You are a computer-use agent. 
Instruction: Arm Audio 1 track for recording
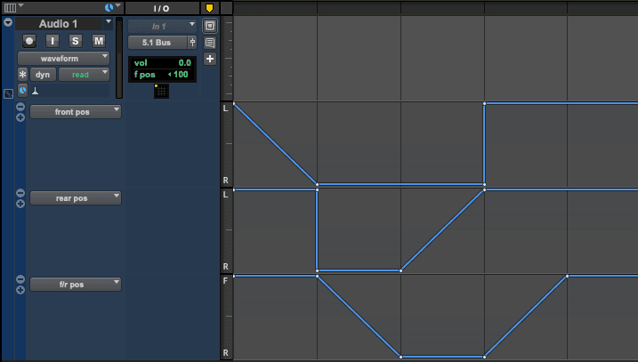29,40
